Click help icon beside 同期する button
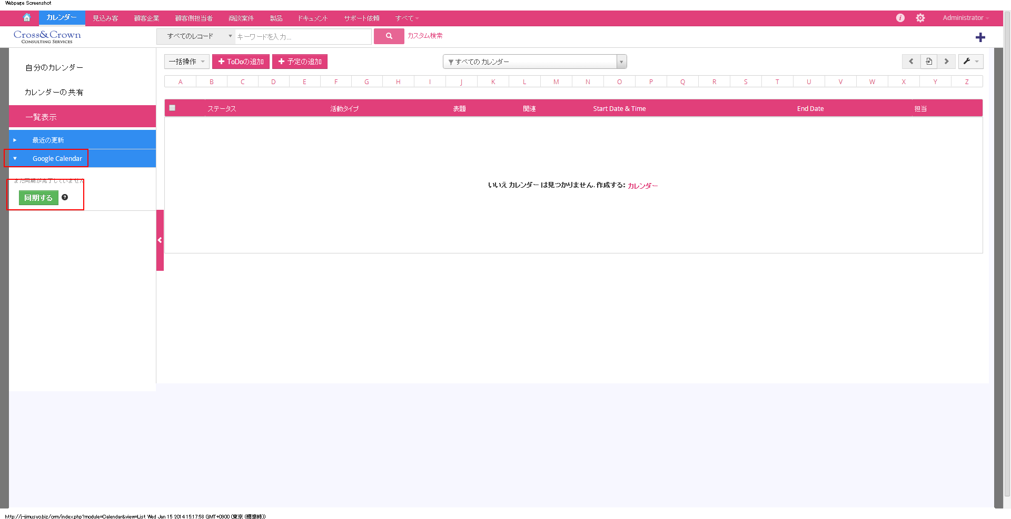The image size is (1011, 519). [x=65, y=197]
